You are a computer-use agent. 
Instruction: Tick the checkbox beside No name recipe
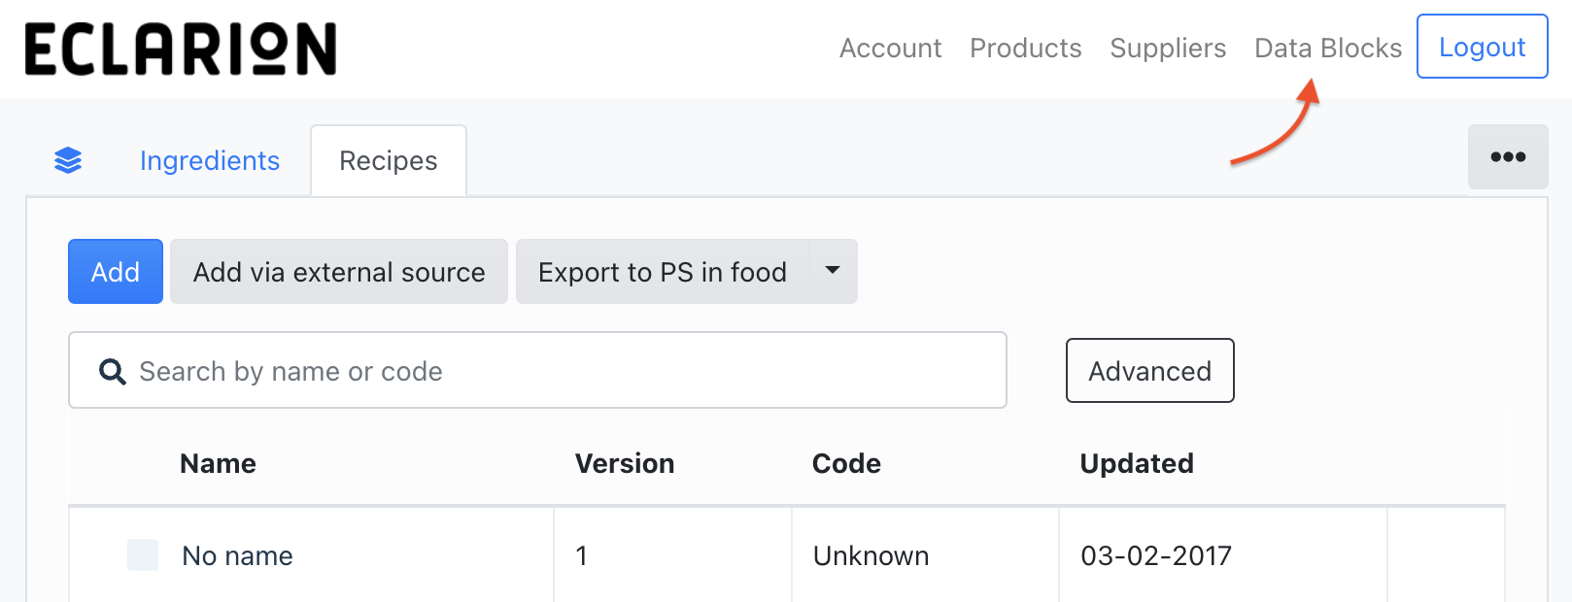point(143,555)
